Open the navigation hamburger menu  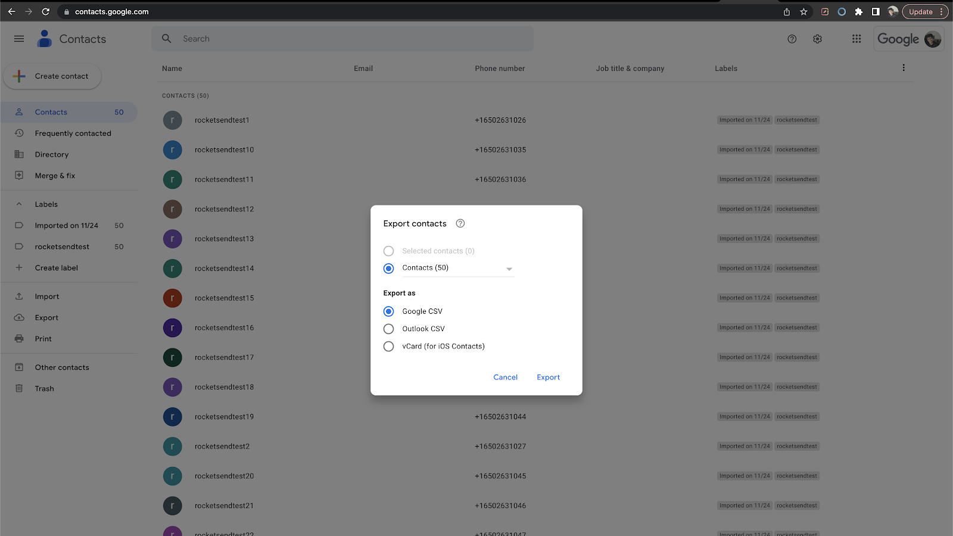coord(18,38)
